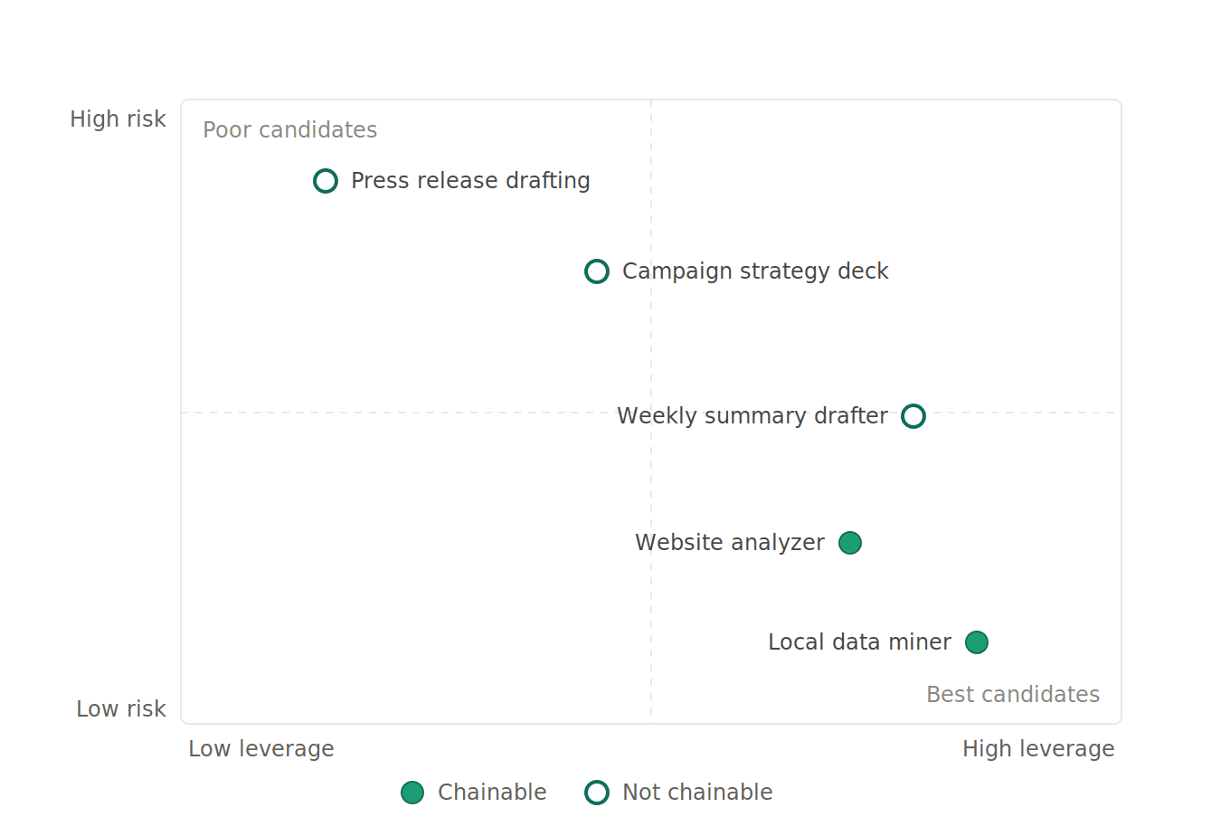
Task: Click the High risk axis label
Action: (118, 119)
